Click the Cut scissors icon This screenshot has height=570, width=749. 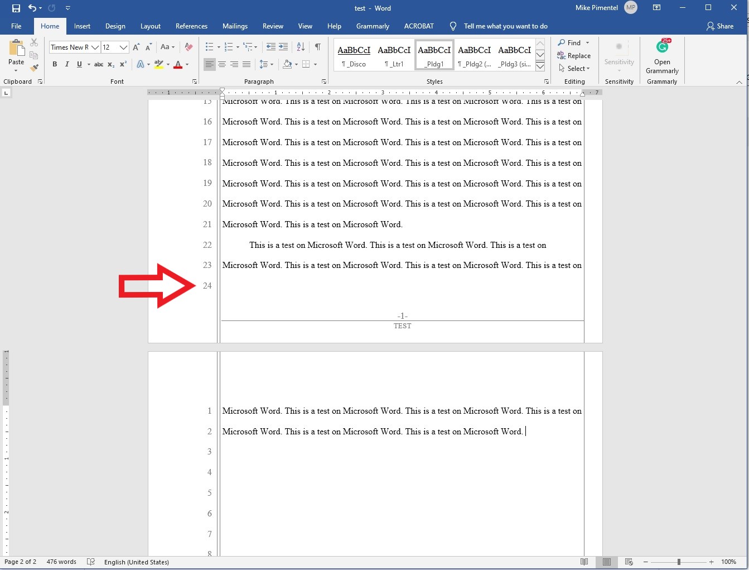(x=34, y=42)
